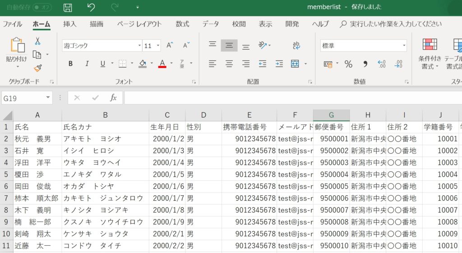Click the Decrease Decimal icon
Screen dimensions: 462x253
pos(398,64)
